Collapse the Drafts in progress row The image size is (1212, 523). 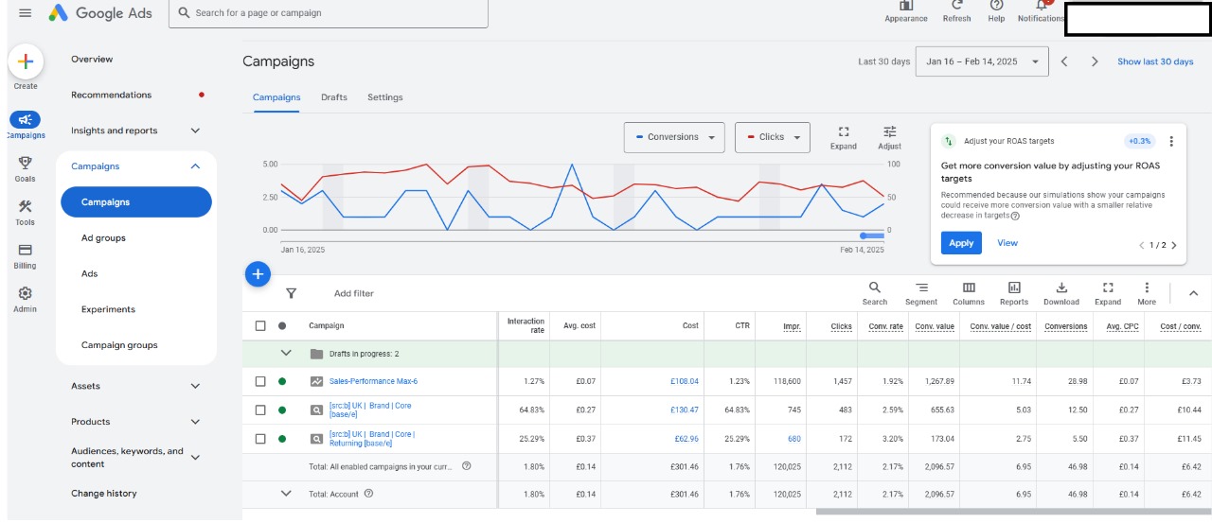(x=286, y=354)
